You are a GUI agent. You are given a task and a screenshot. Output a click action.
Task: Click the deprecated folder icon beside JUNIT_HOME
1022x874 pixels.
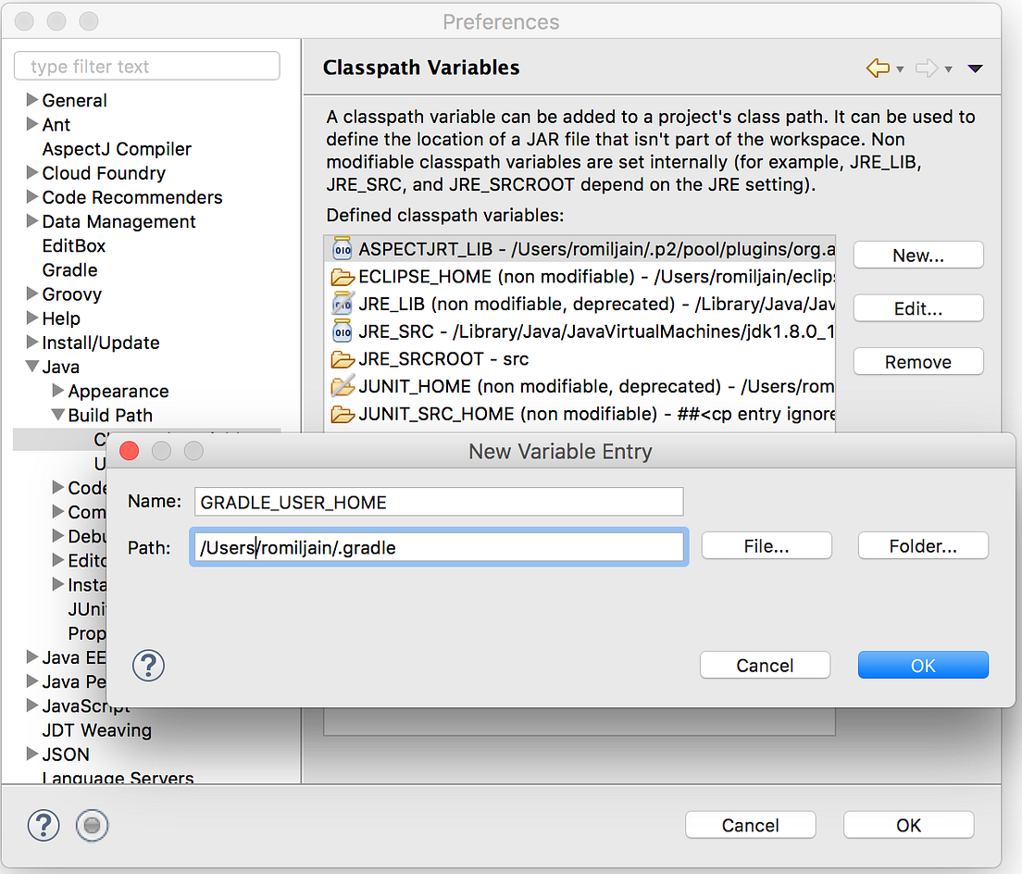[x=342, y=386]
